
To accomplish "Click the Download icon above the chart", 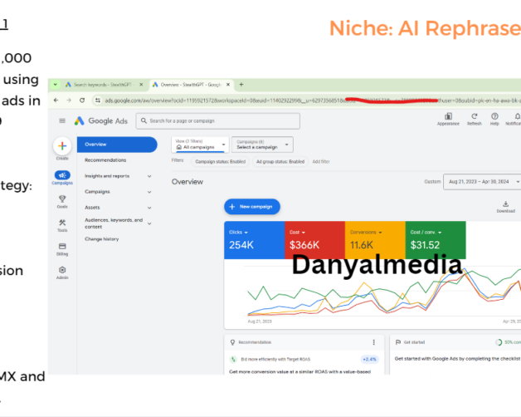I will [505, 204].
